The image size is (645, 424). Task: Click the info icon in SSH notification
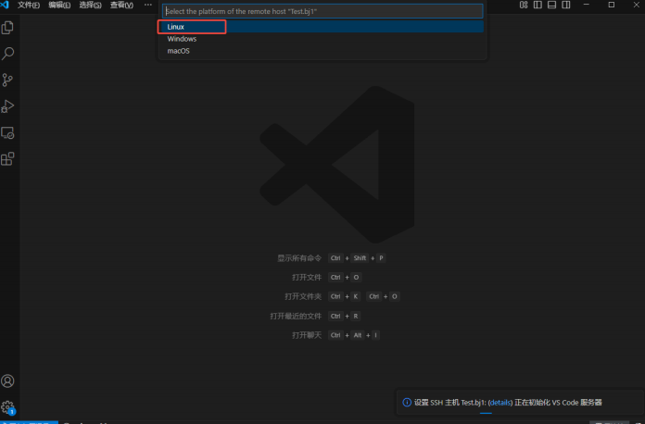(407, 402)
